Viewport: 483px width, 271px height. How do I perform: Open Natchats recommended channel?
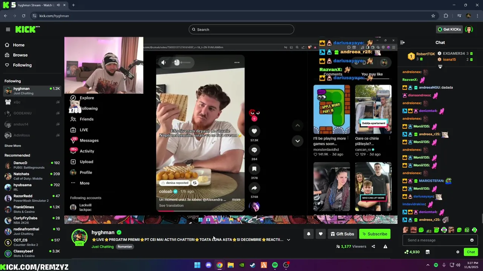coord(32,176)
